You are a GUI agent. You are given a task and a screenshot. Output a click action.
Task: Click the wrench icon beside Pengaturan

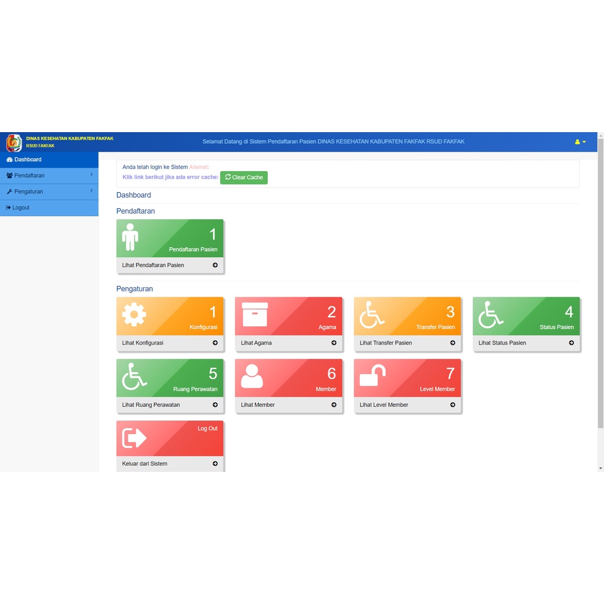click(8, 191)
